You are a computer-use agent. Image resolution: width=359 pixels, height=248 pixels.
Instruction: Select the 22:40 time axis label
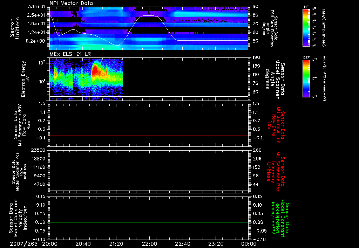click(182, 244)
